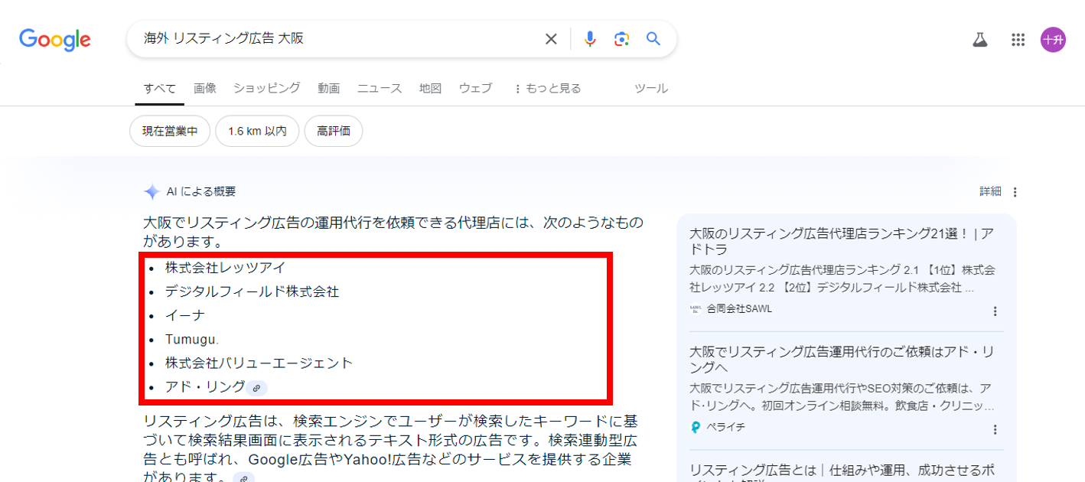Click the AI による概要 heading
Viewport: 1085px width, 482px height.
(x=201, y=192)
